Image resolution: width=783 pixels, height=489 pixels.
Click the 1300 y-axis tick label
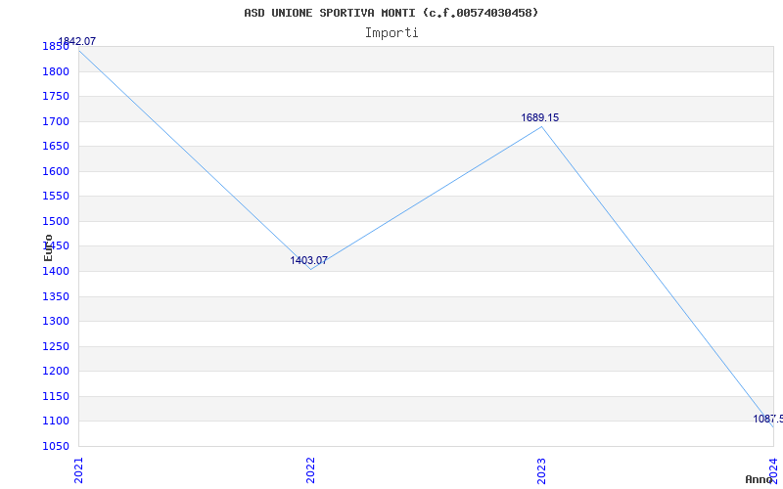click(56, 322)
